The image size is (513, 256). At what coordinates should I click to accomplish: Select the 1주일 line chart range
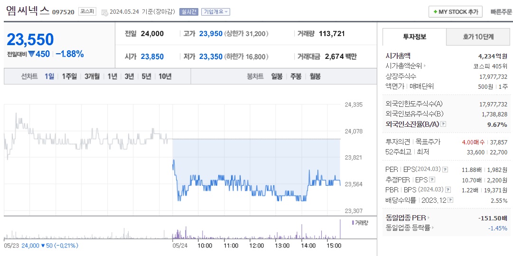(x=69, y=76)
